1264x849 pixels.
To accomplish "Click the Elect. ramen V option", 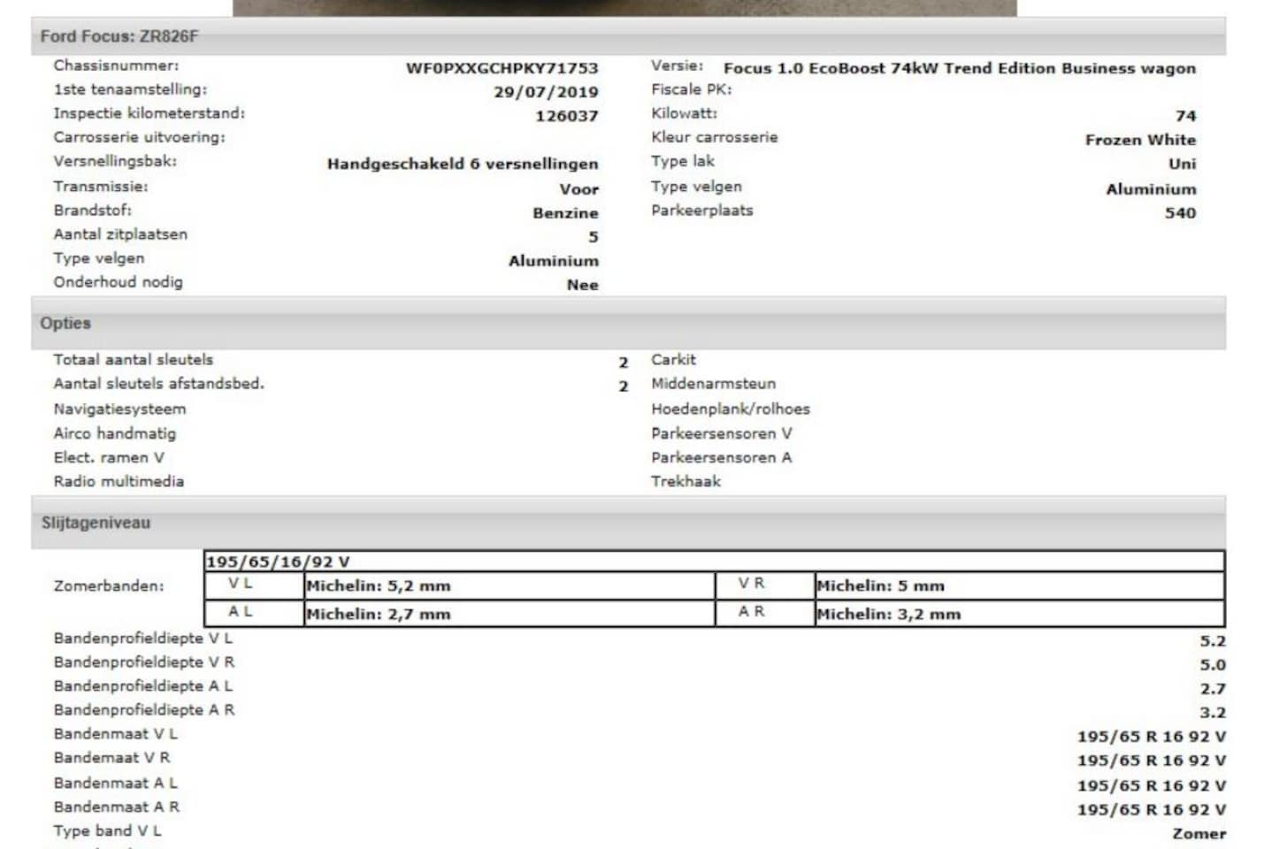I will [x=108, y=457].
